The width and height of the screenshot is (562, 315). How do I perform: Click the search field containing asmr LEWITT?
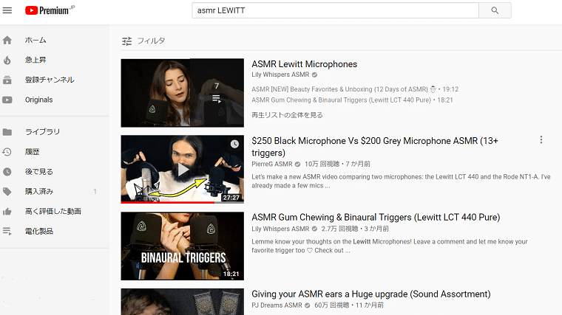(x=334, y=10)
